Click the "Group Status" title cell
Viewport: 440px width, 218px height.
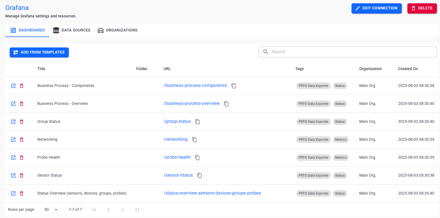[x=49, y=121]
